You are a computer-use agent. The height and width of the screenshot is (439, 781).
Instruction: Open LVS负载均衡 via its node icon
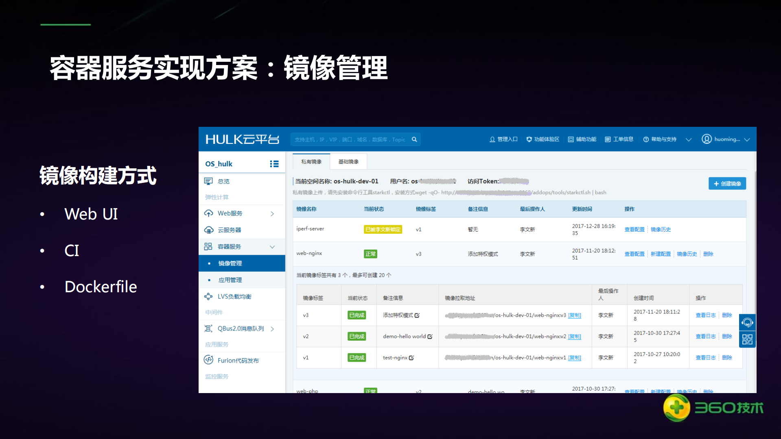209,296
